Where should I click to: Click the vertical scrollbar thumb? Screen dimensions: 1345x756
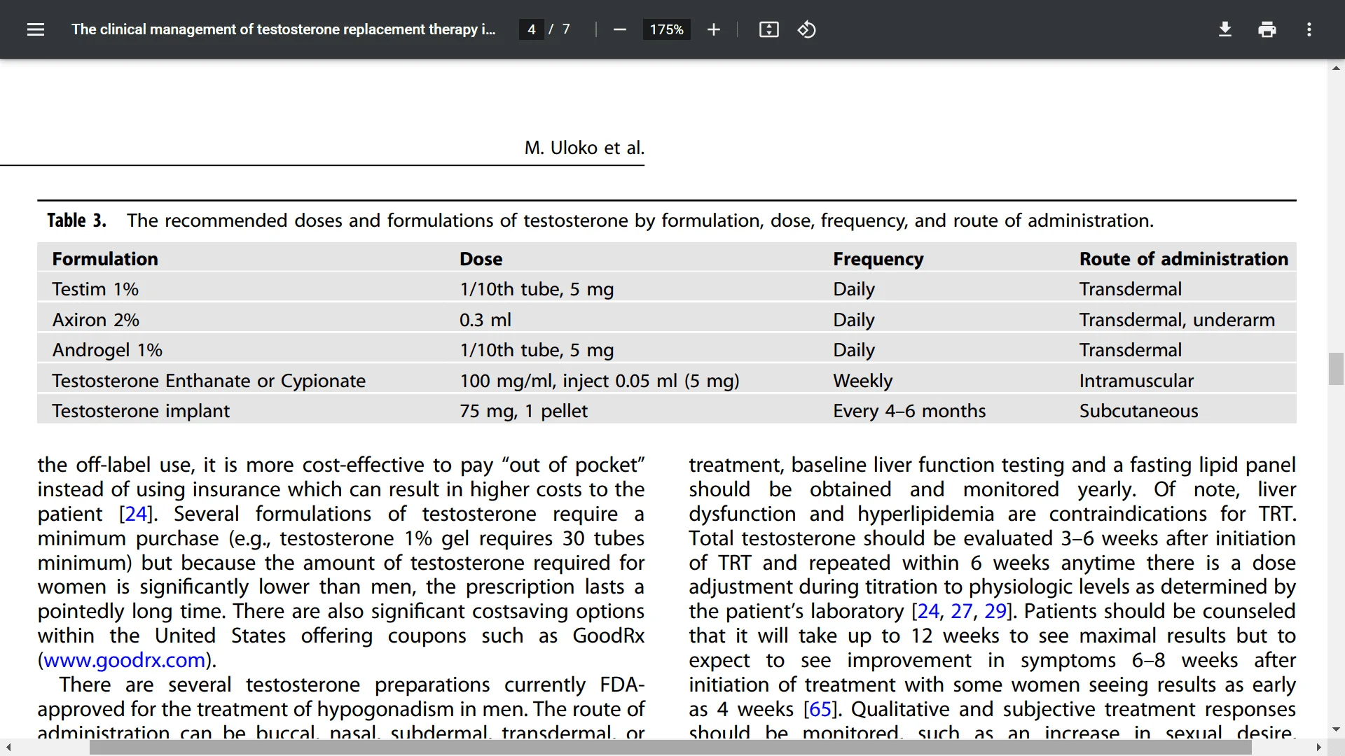coord(1336,369)
